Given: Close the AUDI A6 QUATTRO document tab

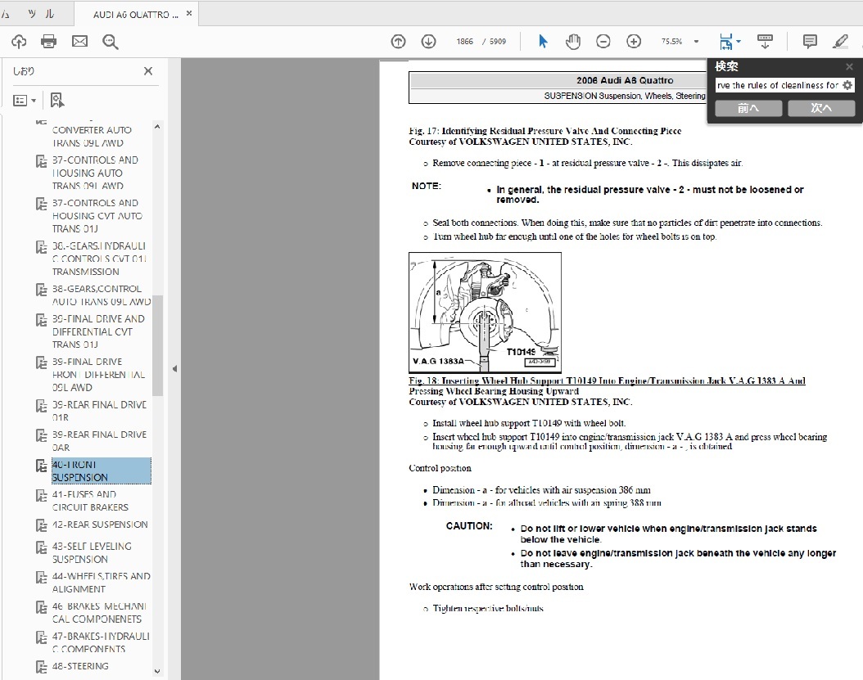Looking at the screenshot, I should point(189,14).
